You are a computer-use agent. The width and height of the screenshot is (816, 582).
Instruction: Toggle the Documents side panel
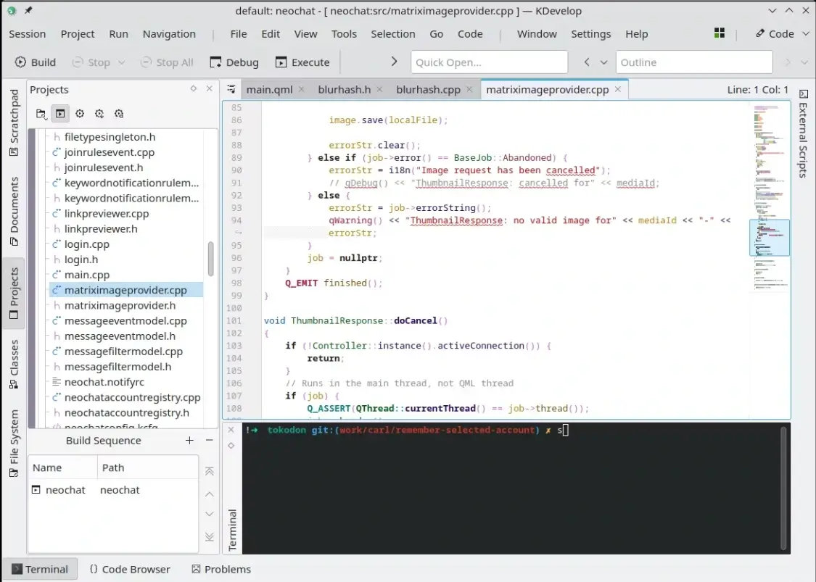tap(14, 211)
